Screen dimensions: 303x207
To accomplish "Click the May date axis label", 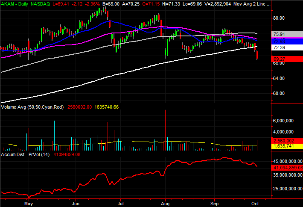I will coord(29,204).
